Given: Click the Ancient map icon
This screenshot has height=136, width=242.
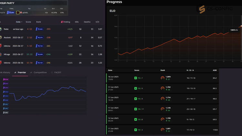Looking at the screenshot, I should pyautogui.click(x=1, y=37).
